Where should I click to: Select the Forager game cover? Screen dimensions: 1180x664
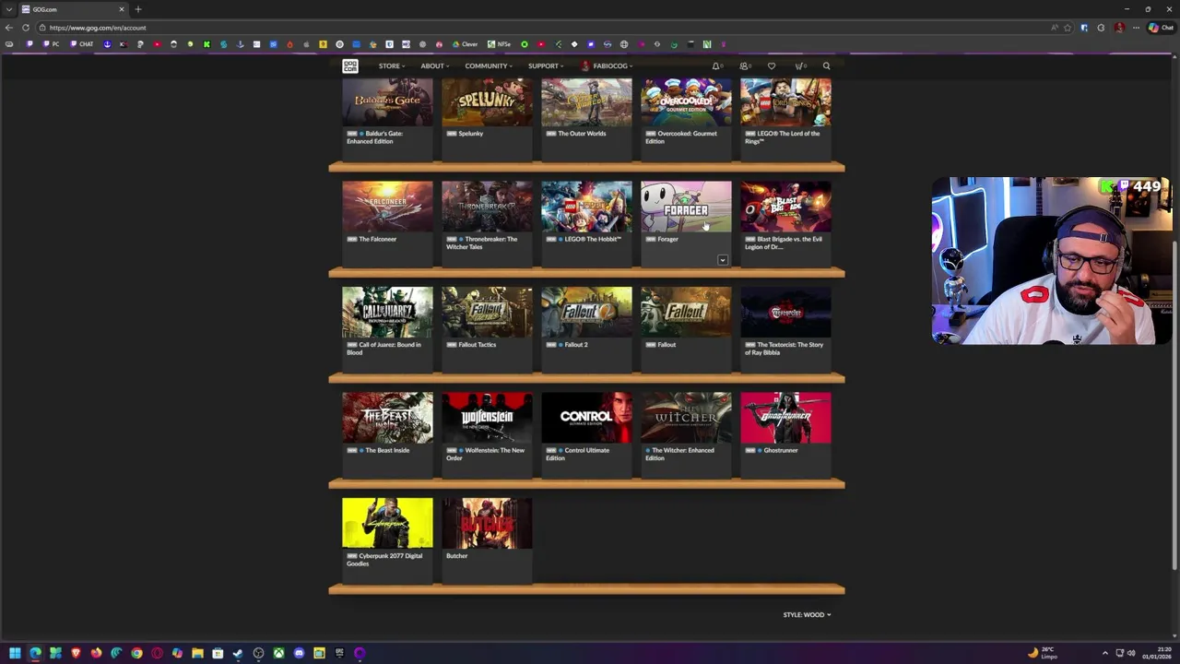[686, 207]
